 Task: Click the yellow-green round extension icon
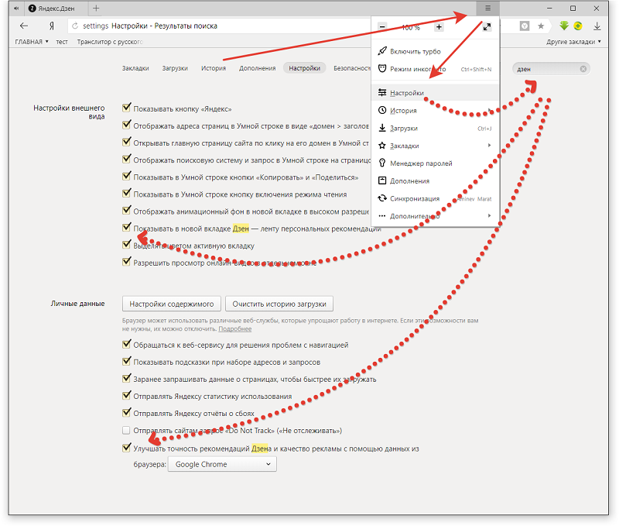[x=577, y=26]
